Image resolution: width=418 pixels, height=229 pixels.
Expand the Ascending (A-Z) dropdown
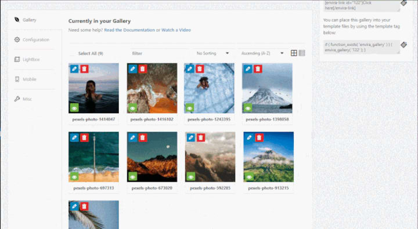(x=262, y=53)
